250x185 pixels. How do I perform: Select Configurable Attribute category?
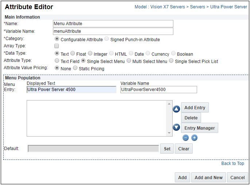[57, 39]
